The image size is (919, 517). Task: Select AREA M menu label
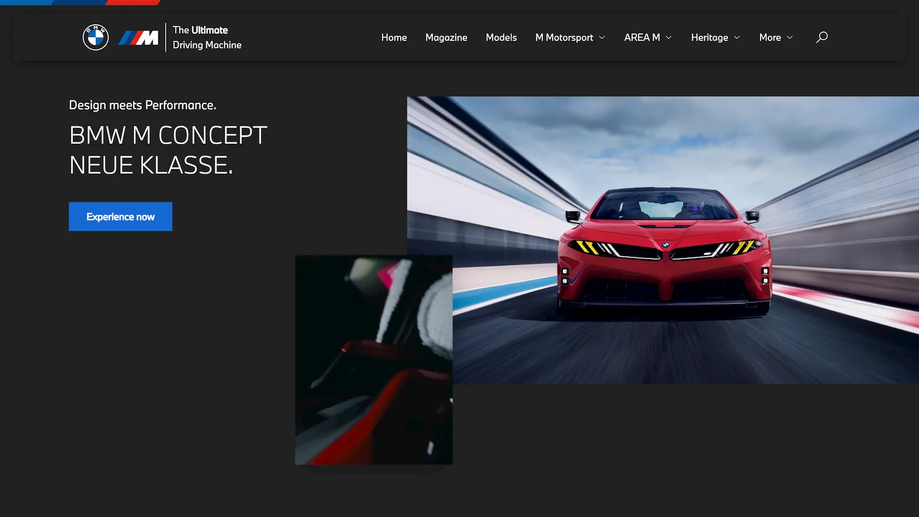point(642,37)
